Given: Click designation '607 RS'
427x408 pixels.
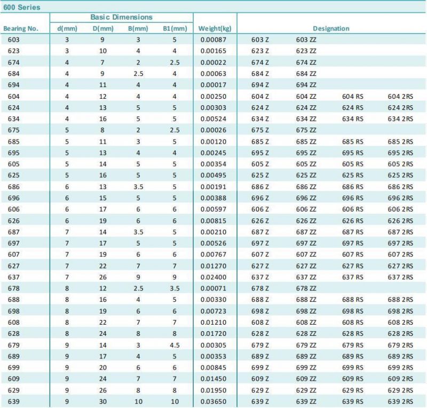Looking at the screenshot, I should point(353,255).
